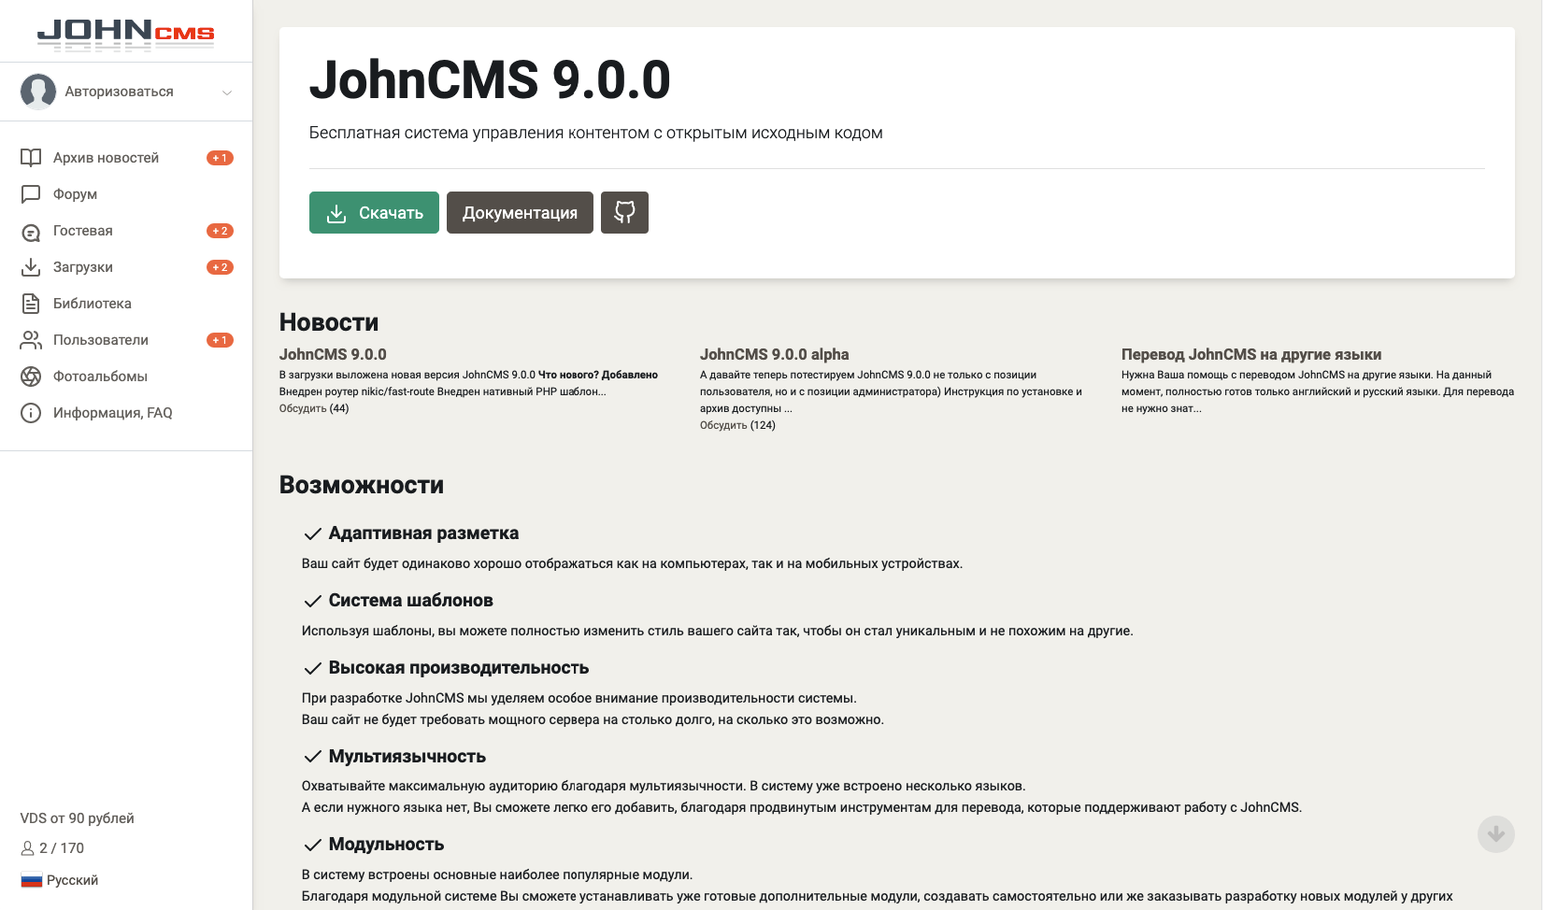The height and width of the screenshot is (910, 1543).
Task: Click the Система шаблонов heading text
Action: (x=410, y=601)
